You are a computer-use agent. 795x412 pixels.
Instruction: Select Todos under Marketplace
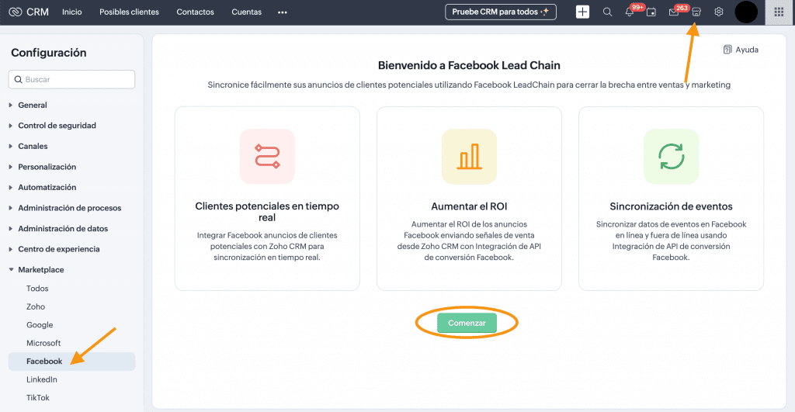pyautogui.click(x=37, y=289)
